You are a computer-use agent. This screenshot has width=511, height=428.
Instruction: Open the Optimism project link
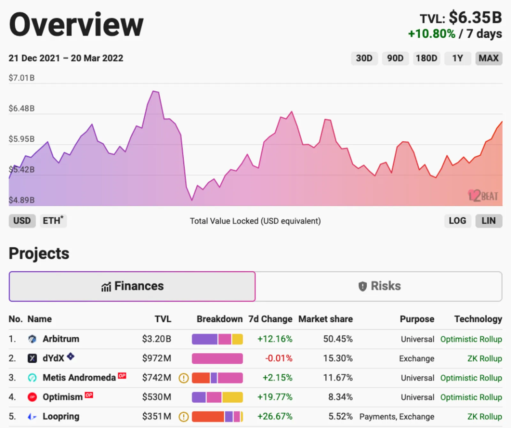[x=63, y=397]
